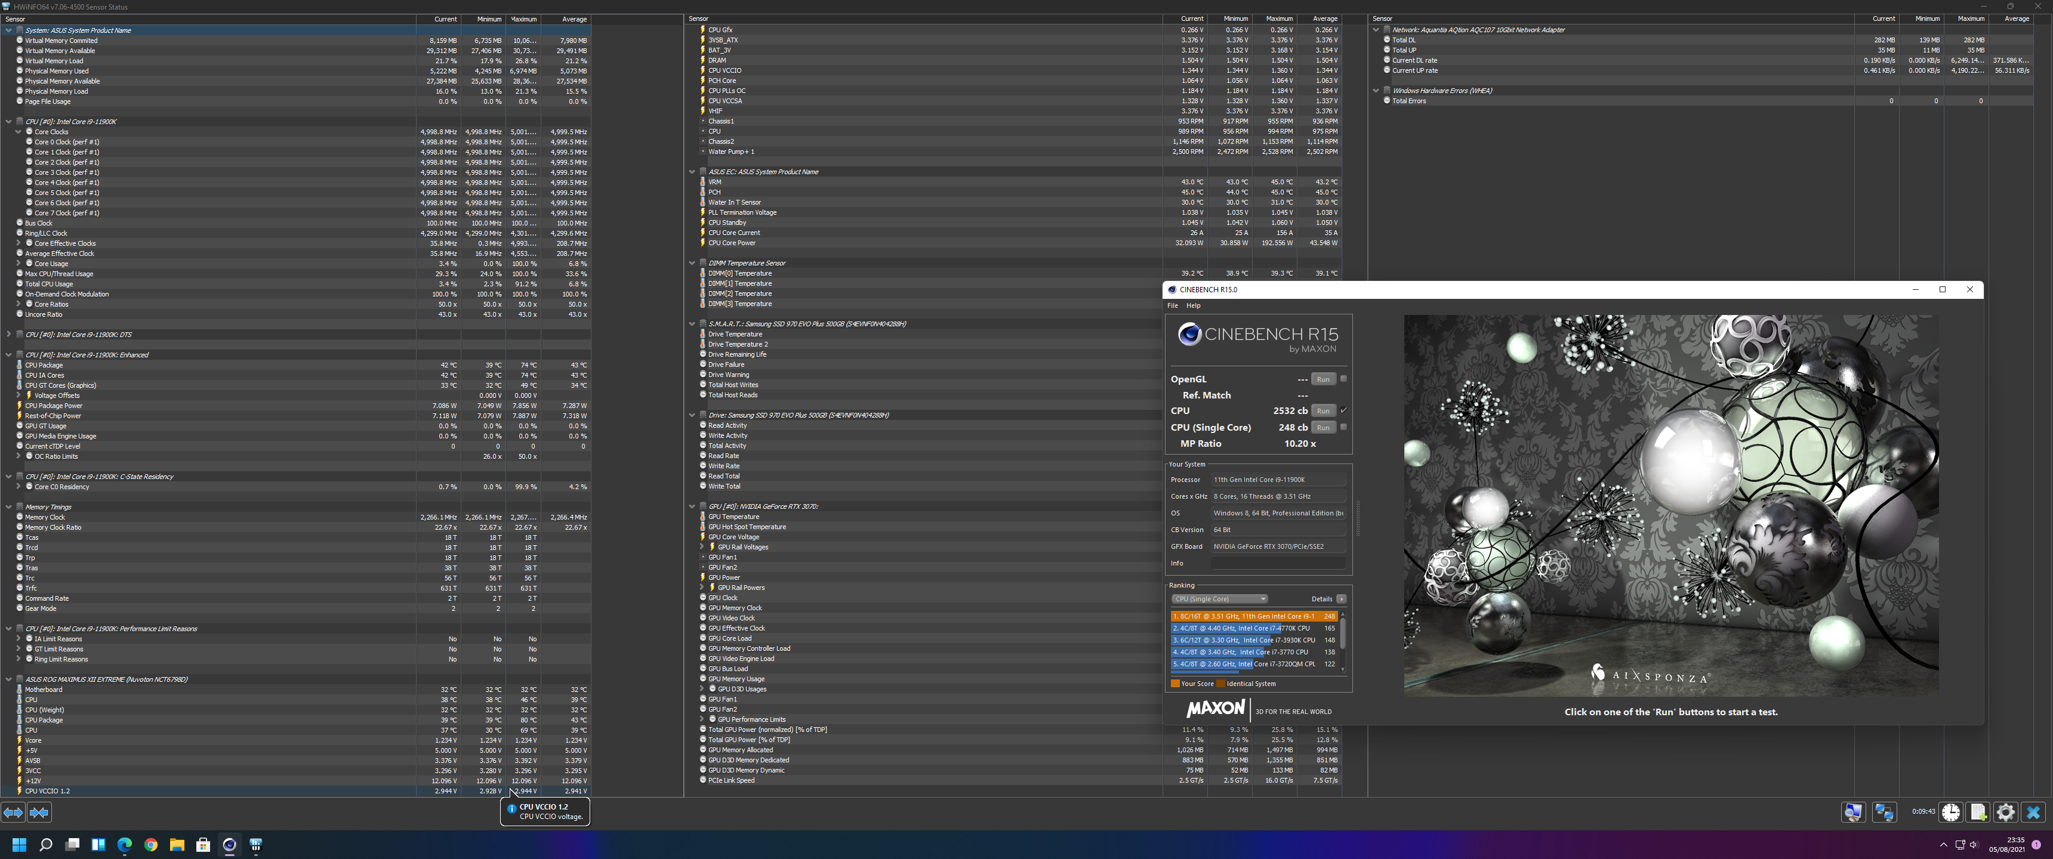Viewport: 2053px width, 859px height.
Task: Launch Google Chrome from the taskbar
Action: click(150, 845)
